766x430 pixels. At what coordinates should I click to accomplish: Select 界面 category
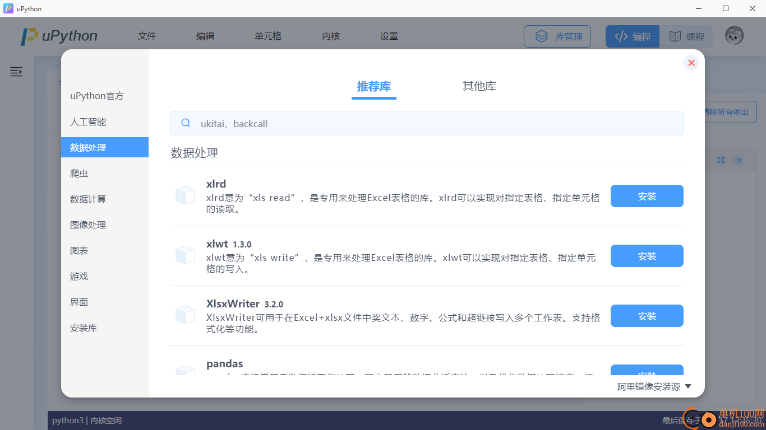click(105, 302)
